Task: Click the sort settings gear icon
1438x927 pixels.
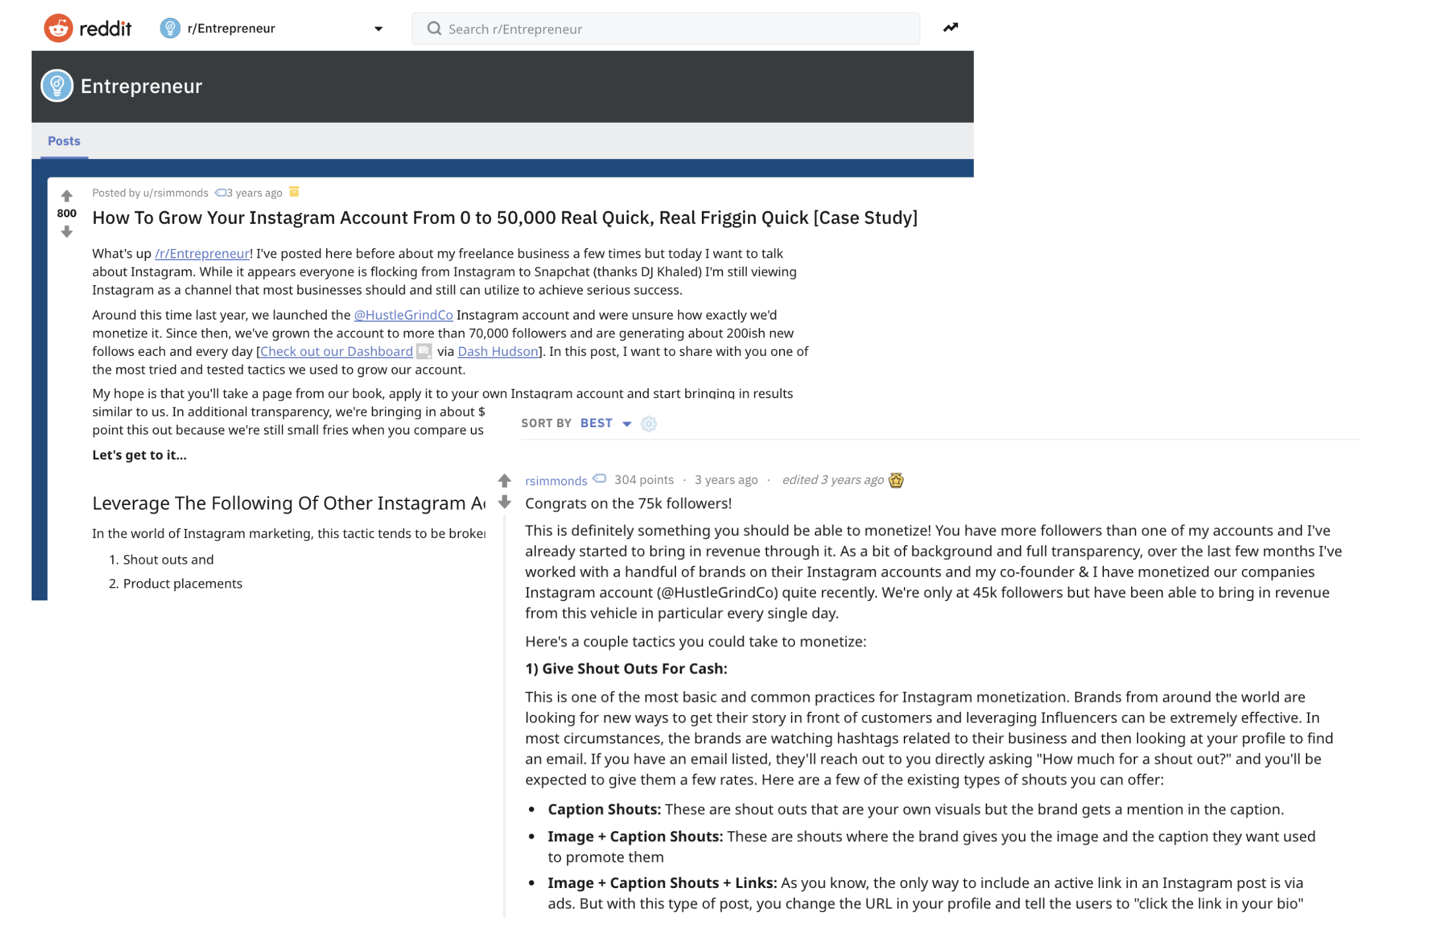Action: pyautogui.click(x=648, y=424)
